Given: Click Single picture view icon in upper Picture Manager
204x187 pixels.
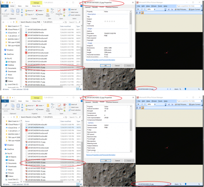Looking at the screenshot, I should coord(142,13).
